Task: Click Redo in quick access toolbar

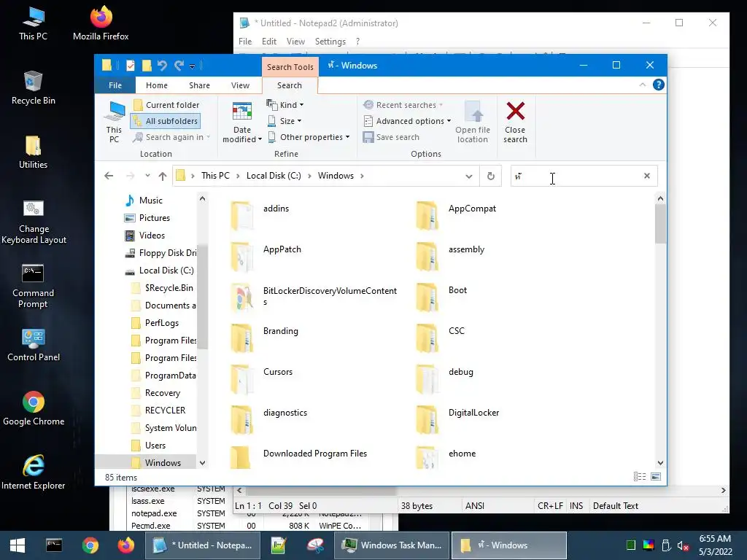Action: click(179, 65)
